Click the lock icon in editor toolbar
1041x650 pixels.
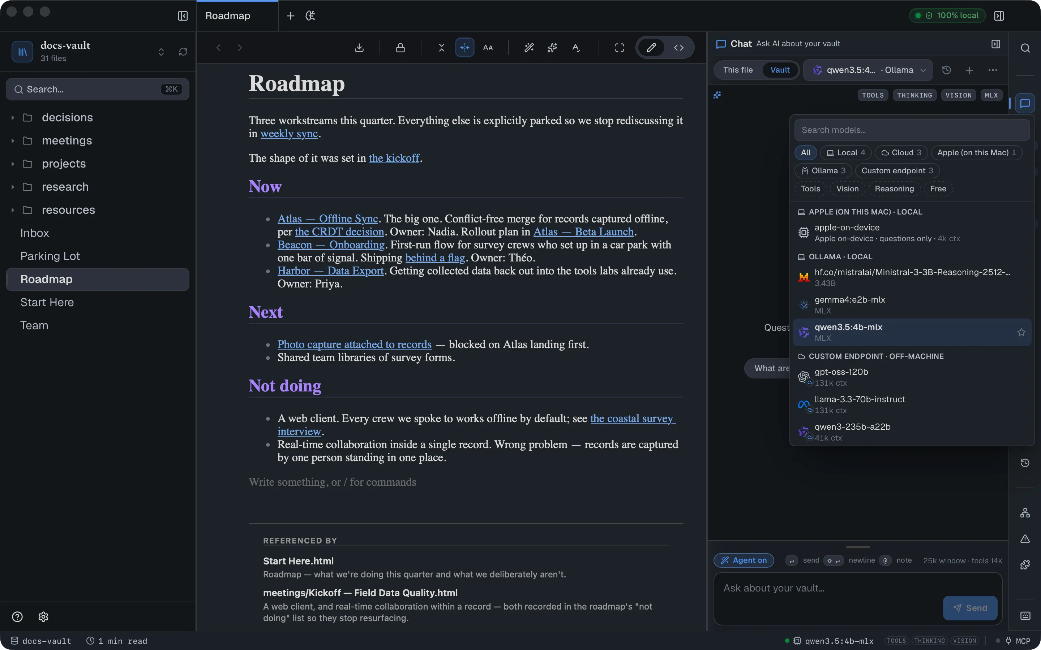click(x=400, y=48)
